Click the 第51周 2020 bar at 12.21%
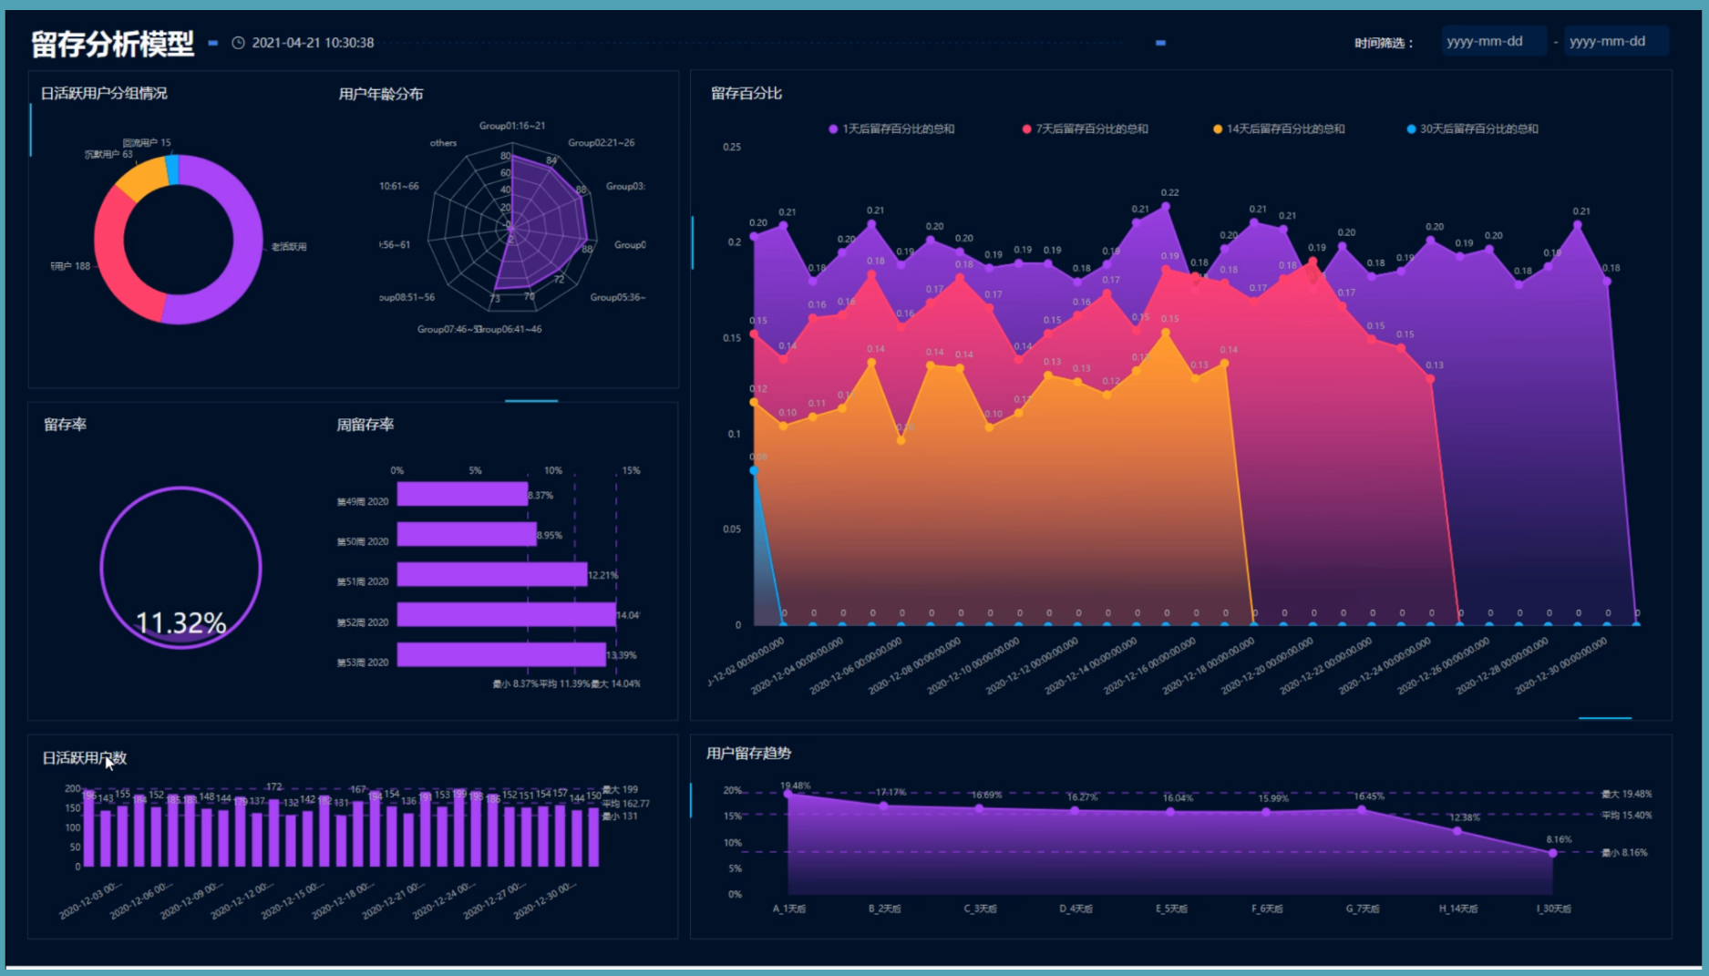The height and width of the screenshot is (976, 1709). (x=492, y=574)
